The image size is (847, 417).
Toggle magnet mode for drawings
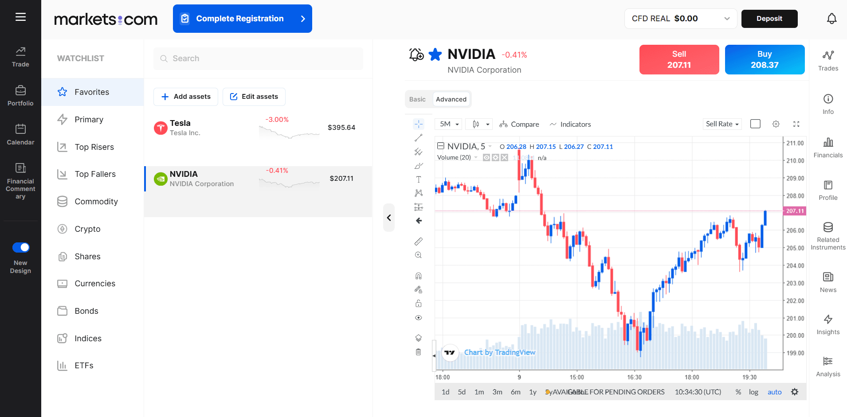418,276
